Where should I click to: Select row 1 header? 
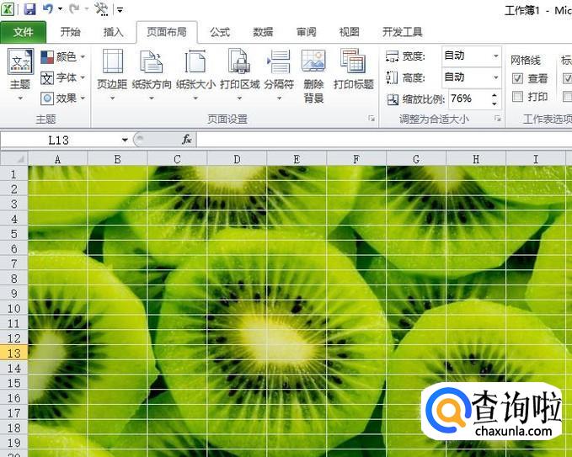13,174
